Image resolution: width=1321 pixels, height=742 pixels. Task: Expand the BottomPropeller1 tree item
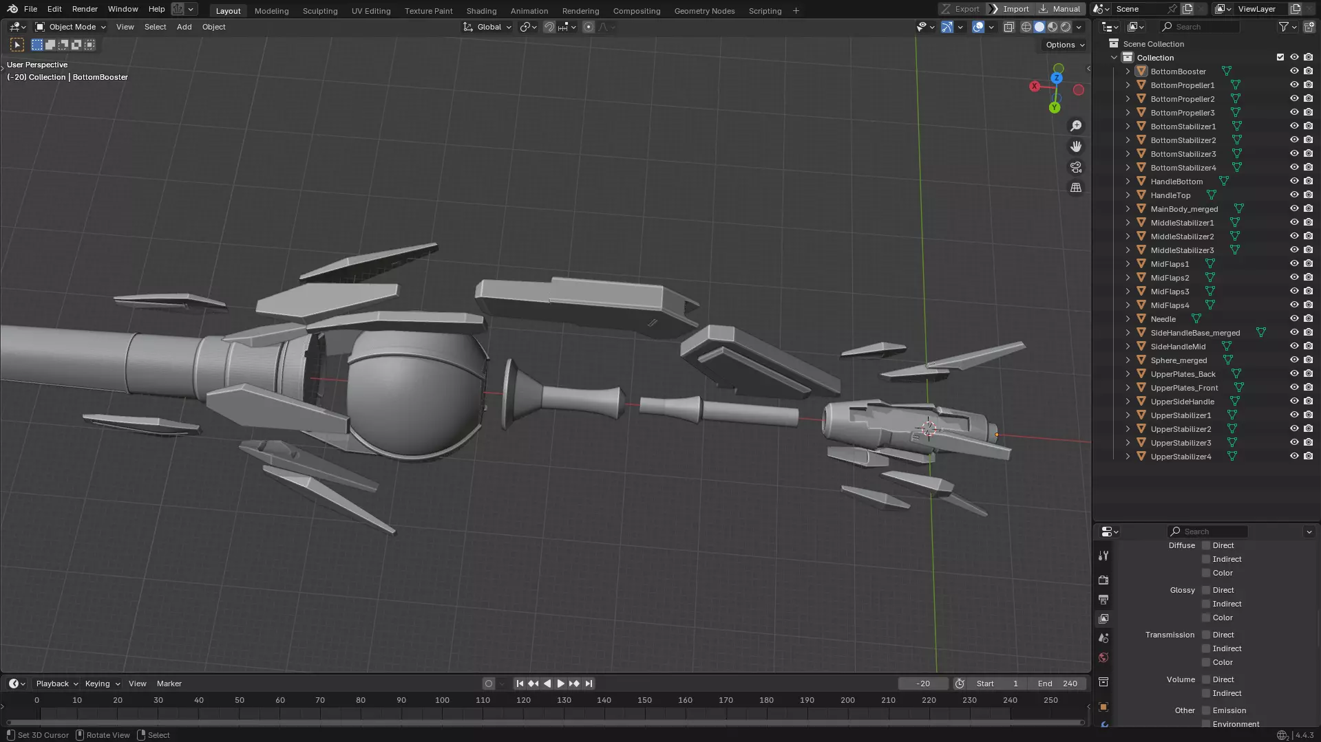pos(1128,85)
